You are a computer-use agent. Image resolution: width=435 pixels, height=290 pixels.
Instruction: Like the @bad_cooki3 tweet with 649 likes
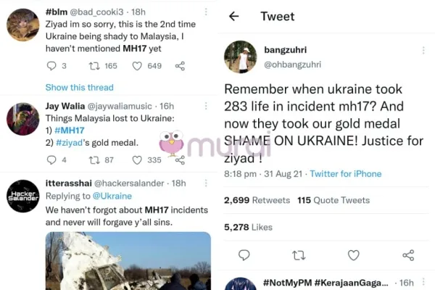[x=137, y=66]
